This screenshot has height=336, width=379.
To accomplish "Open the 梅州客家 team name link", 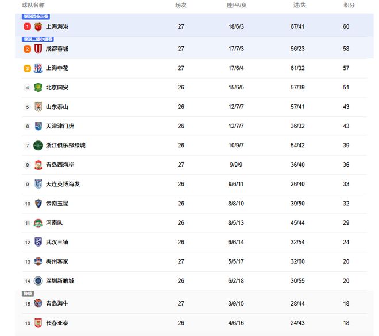I will pos(57,261).
